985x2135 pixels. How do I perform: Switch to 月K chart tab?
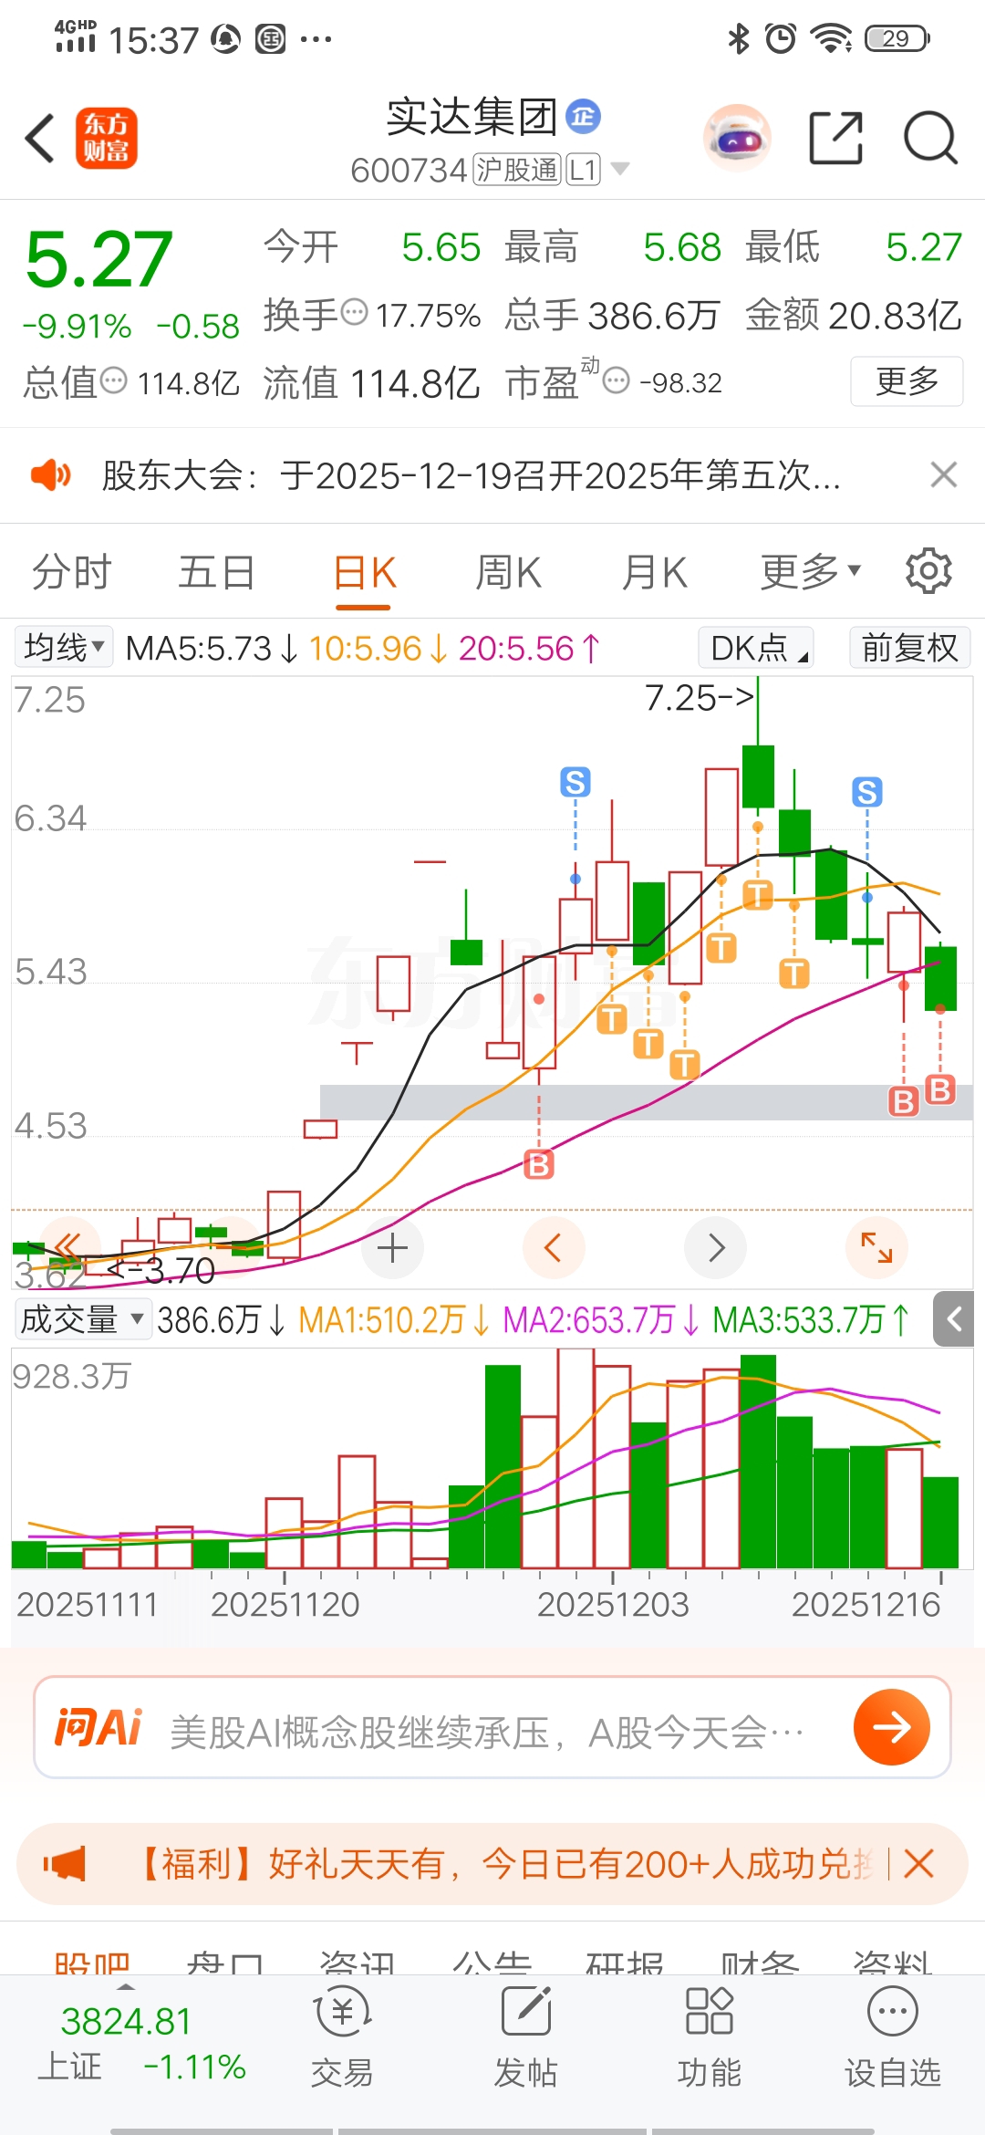point(654,573)
